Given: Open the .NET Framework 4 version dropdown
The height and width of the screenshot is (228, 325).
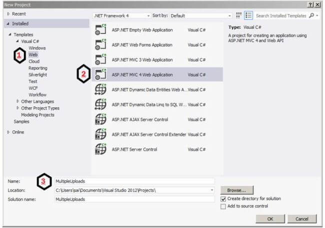Looking at the screenshot, I should [x=122, y=16].
